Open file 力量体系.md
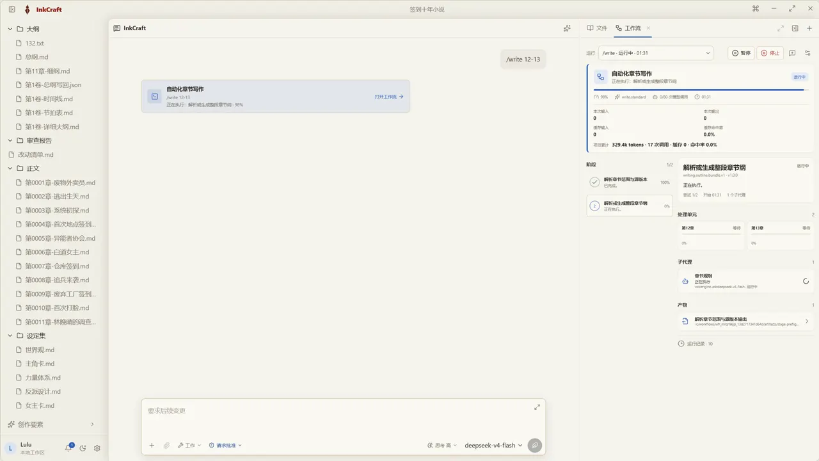 [x=43, y=378]
